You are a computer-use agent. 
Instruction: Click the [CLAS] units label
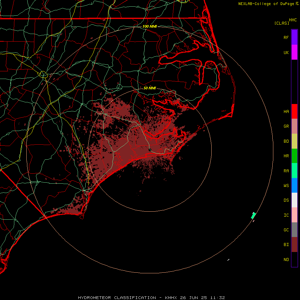coord(282,23)
